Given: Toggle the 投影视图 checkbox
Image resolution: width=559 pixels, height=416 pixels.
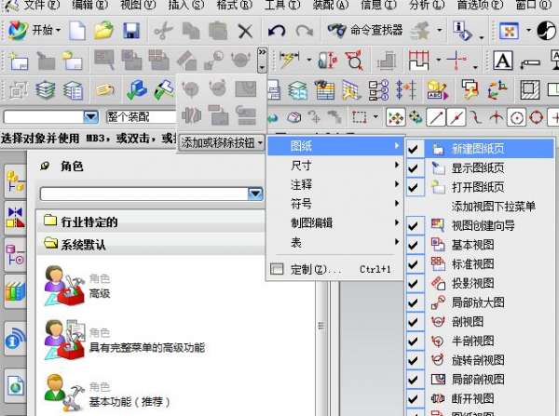Looking at the screenshot, I should (x=415, y=283).
